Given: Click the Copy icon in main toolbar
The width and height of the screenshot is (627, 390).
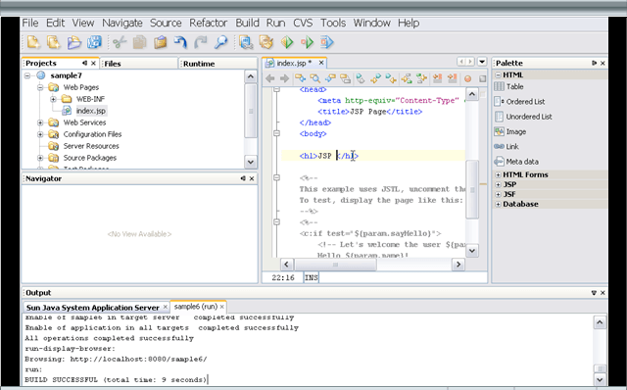Looking at the screenshot, I should 139,42.
